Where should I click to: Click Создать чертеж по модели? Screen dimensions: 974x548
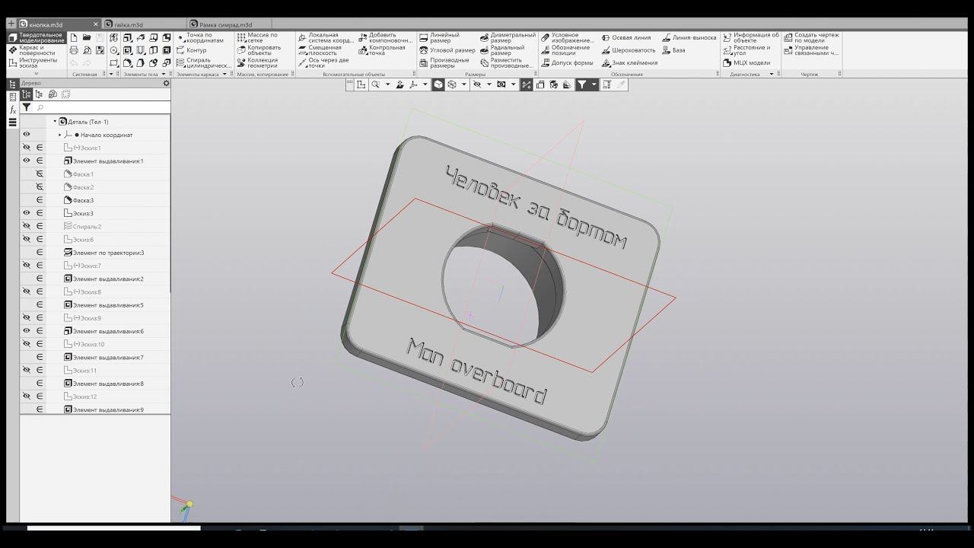pyautogui.click(x=811, y=38)
